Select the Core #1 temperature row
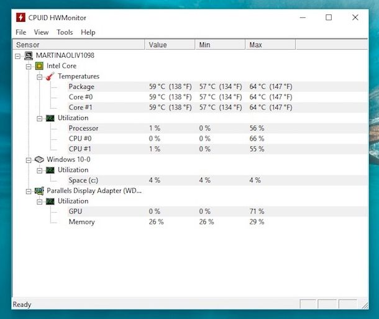 click(217, 108)
